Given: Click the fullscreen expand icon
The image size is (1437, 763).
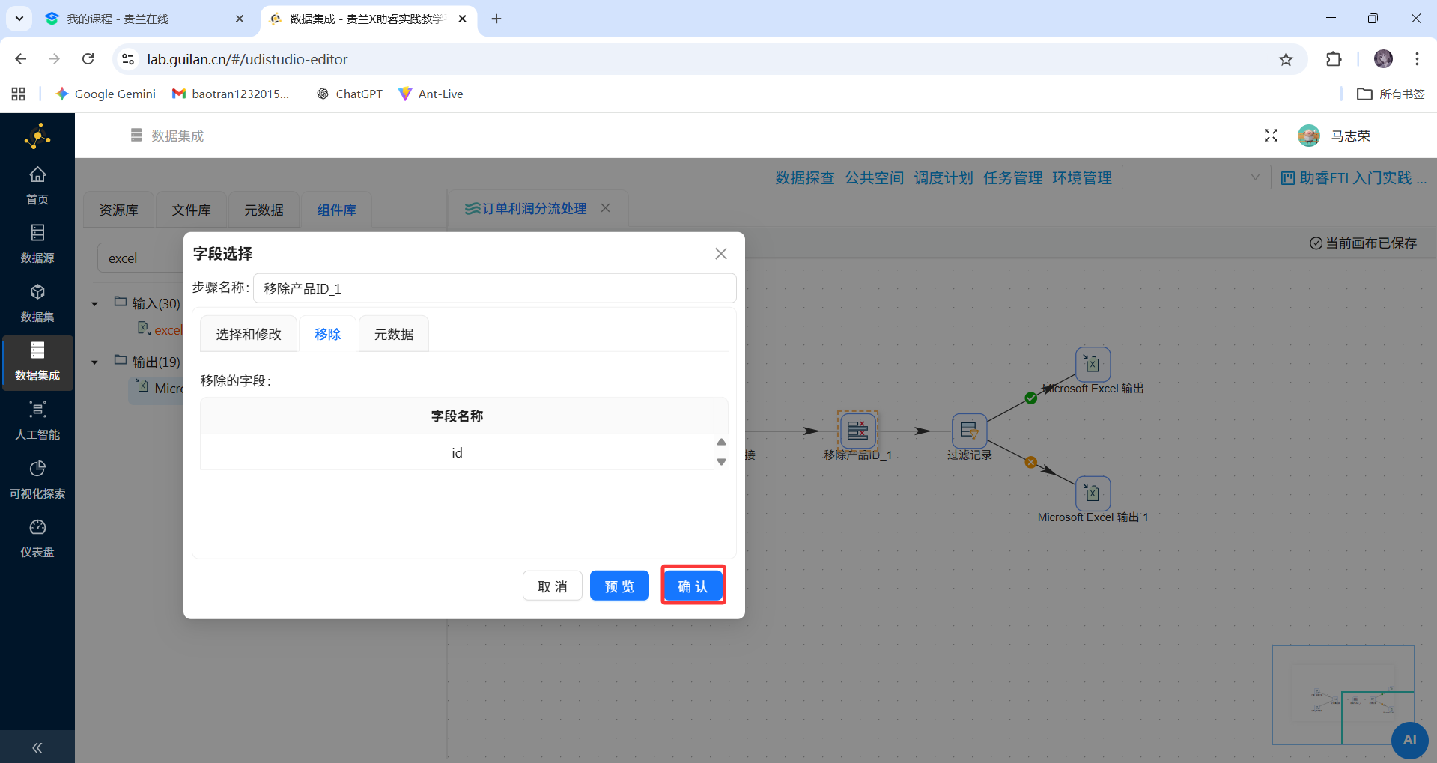Looking at the screenshot, I should click(x=1271, y=136).
